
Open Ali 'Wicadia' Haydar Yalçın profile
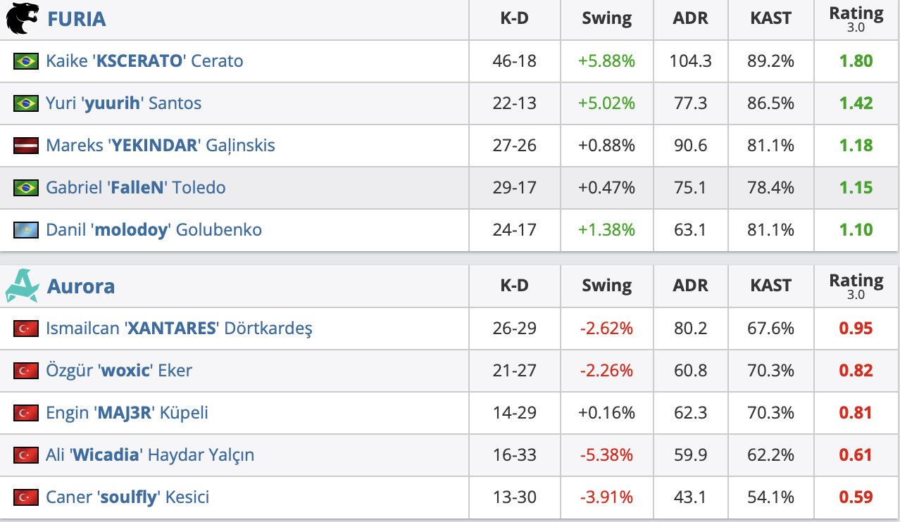[150, 455]
